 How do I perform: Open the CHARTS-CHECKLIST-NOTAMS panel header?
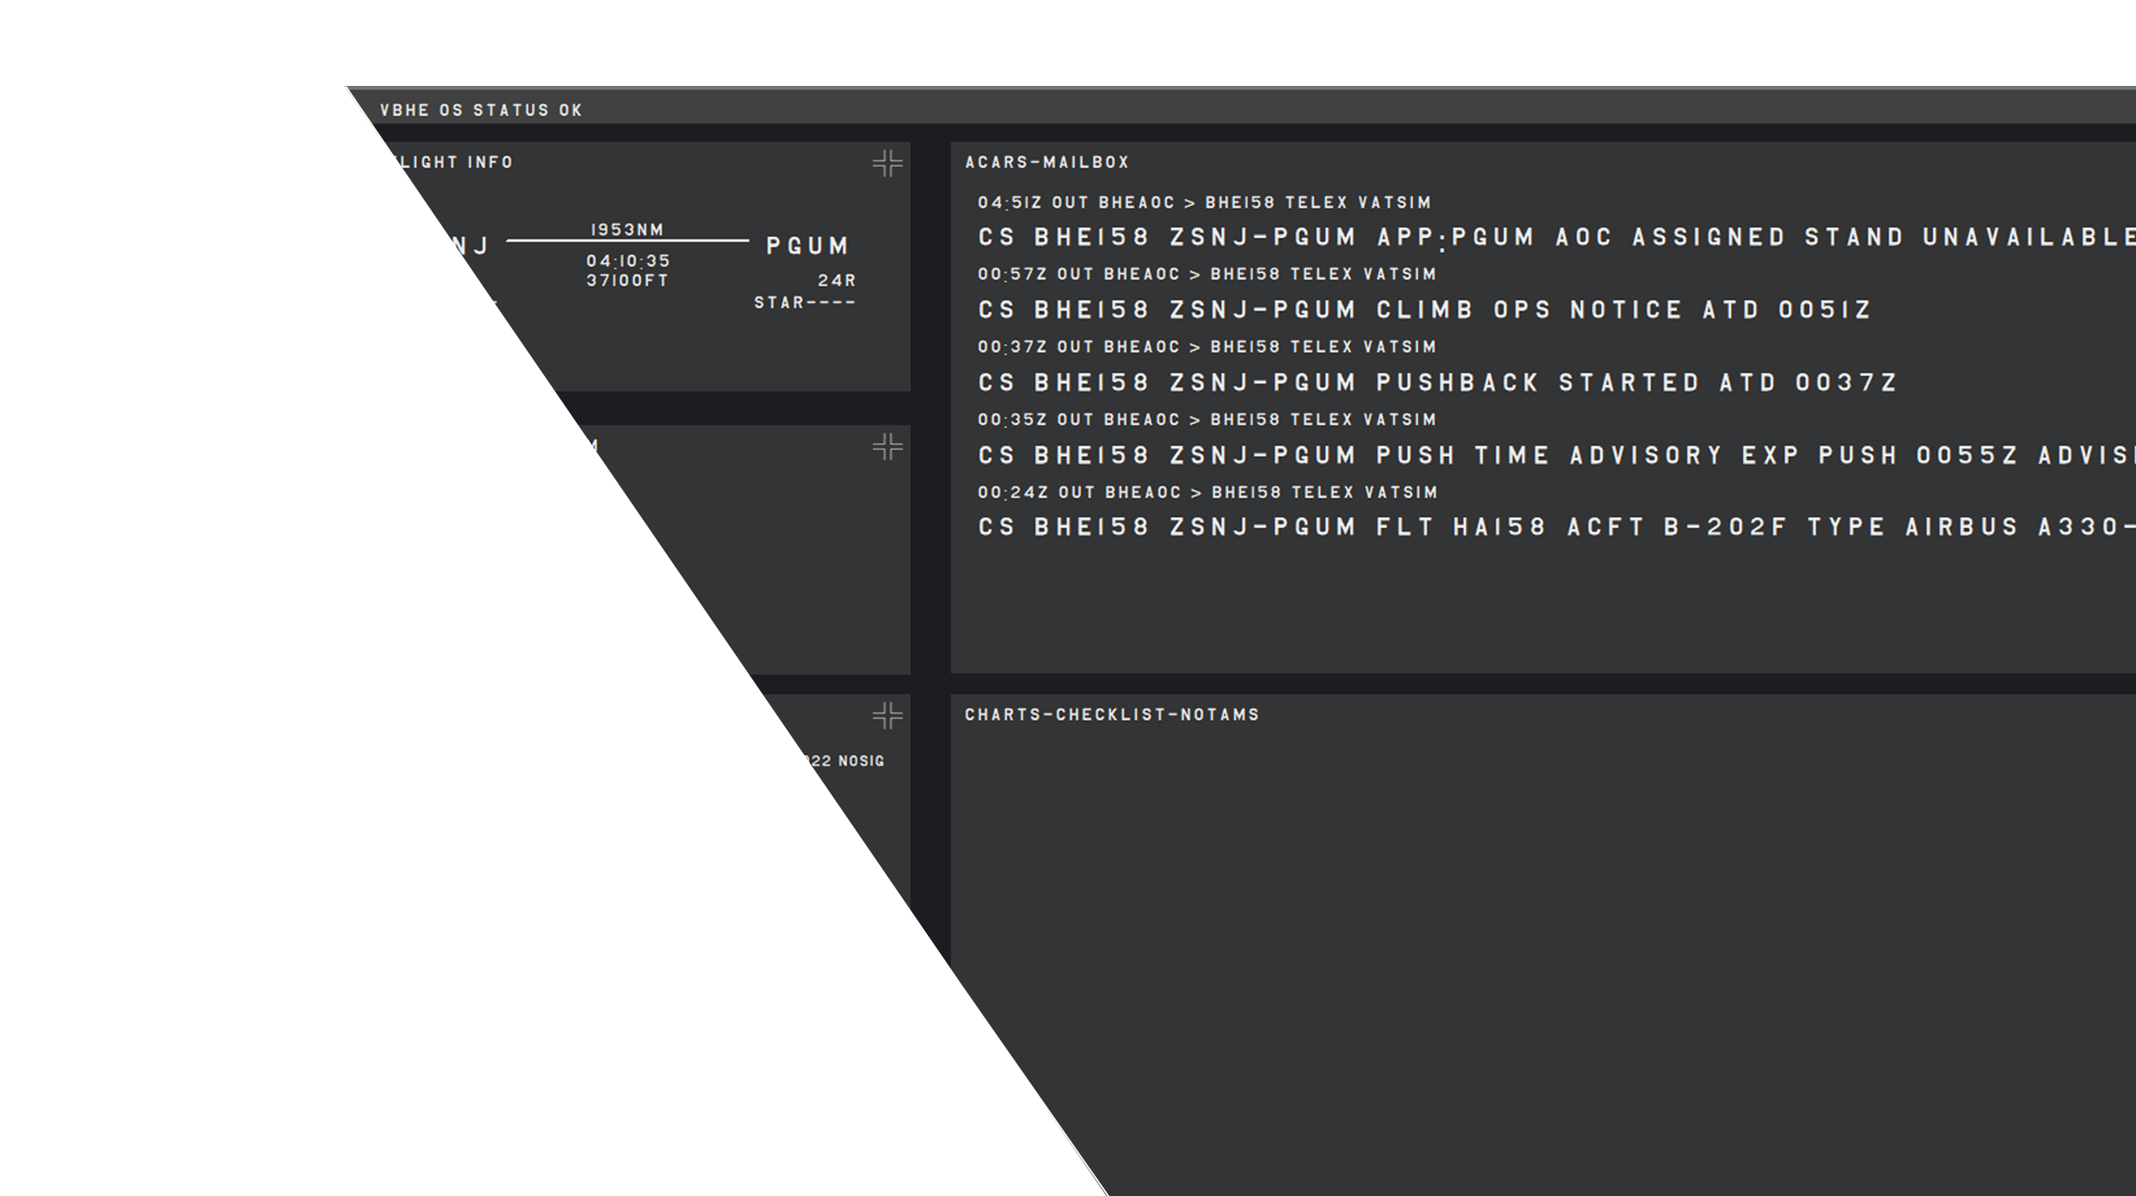[x=1112, y=715]
